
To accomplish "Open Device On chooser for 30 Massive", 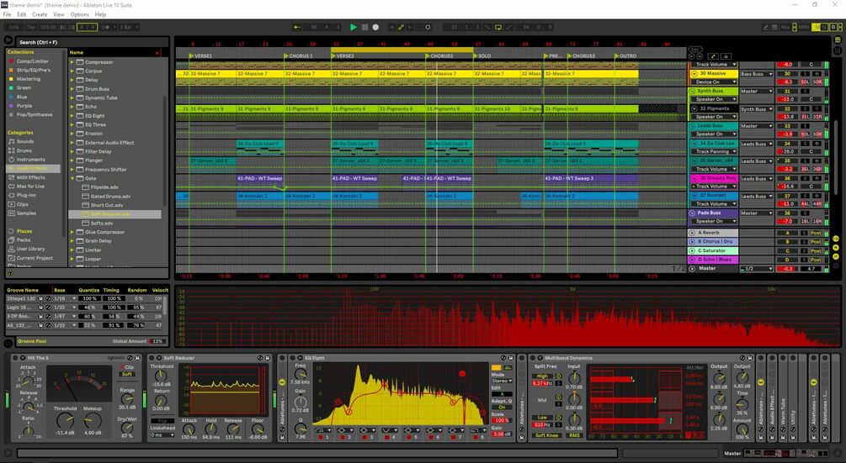I will 714,82.
